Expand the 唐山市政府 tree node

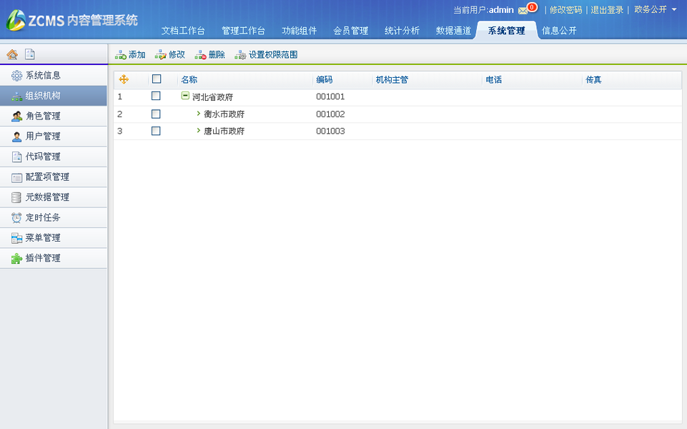tap(197, 131)
